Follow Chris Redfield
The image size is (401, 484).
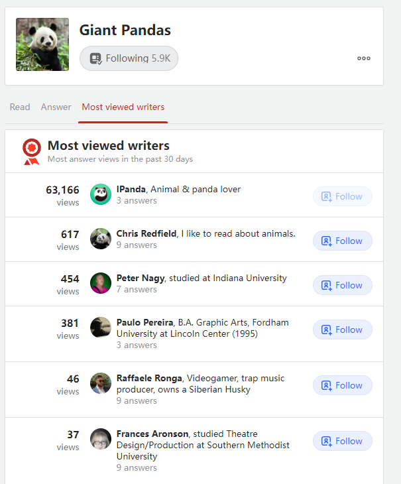point(342,241)
